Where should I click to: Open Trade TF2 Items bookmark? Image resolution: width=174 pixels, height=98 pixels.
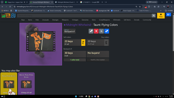click(144, 11)
